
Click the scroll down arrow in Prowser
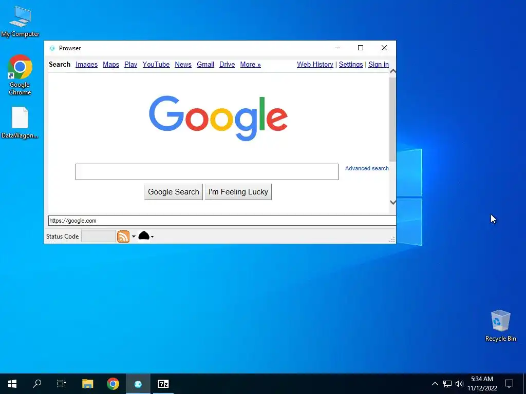(393, 202)
